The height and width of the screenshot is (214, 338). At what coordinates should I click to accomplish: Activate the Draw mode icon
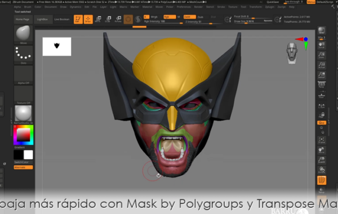point(88,19)
